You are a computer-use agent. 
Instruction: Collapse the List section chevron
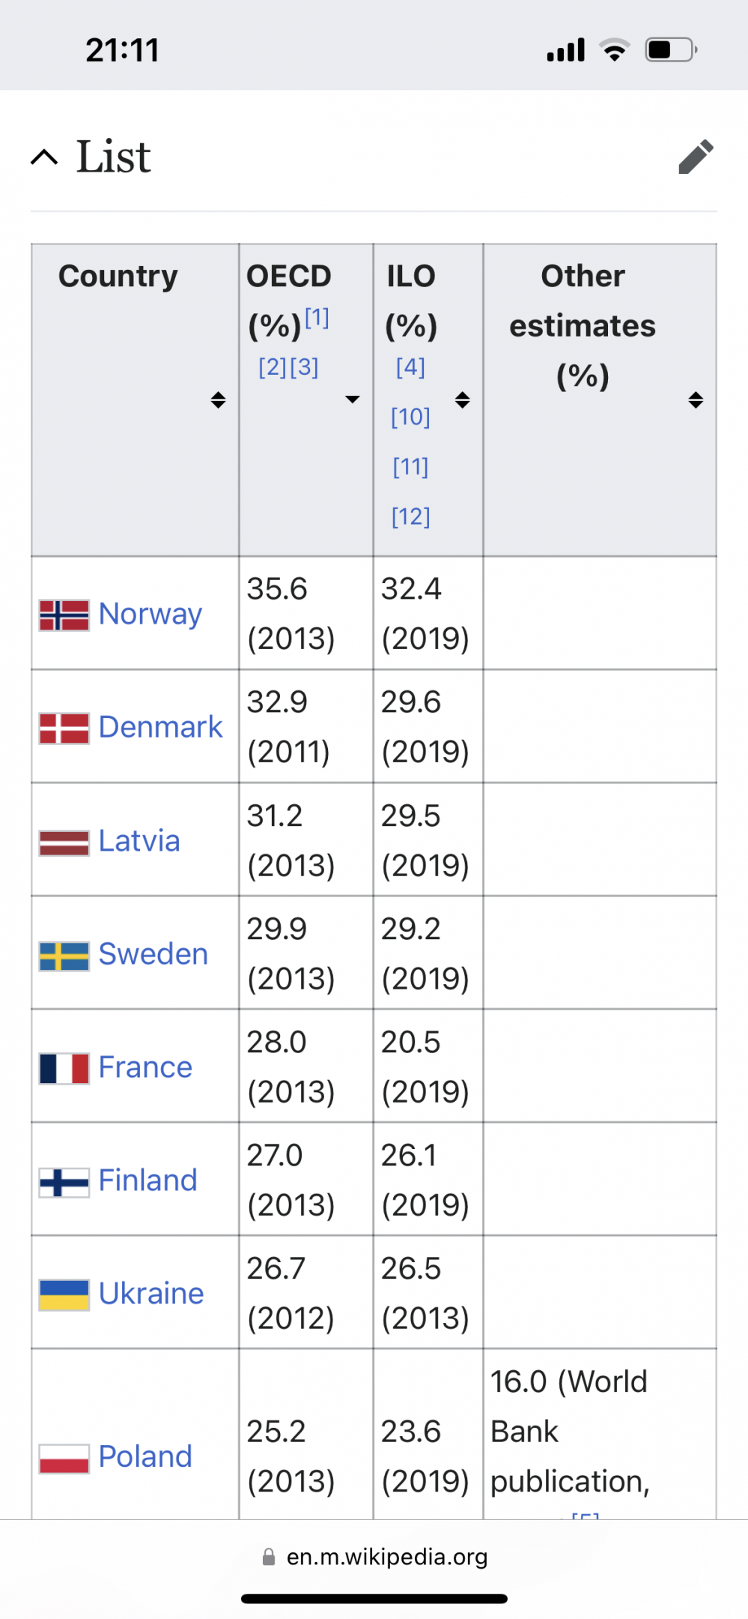tap(45, 157)
